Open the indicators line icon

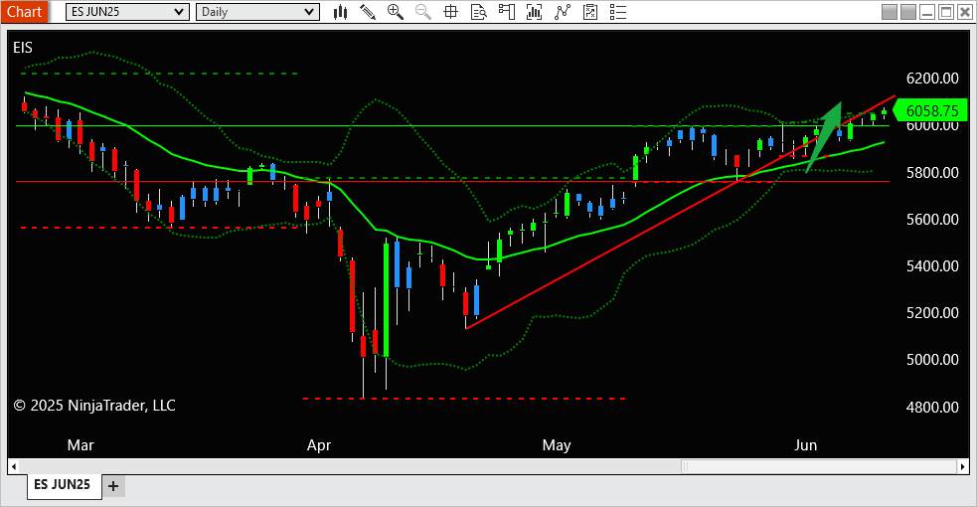[563, 12]
